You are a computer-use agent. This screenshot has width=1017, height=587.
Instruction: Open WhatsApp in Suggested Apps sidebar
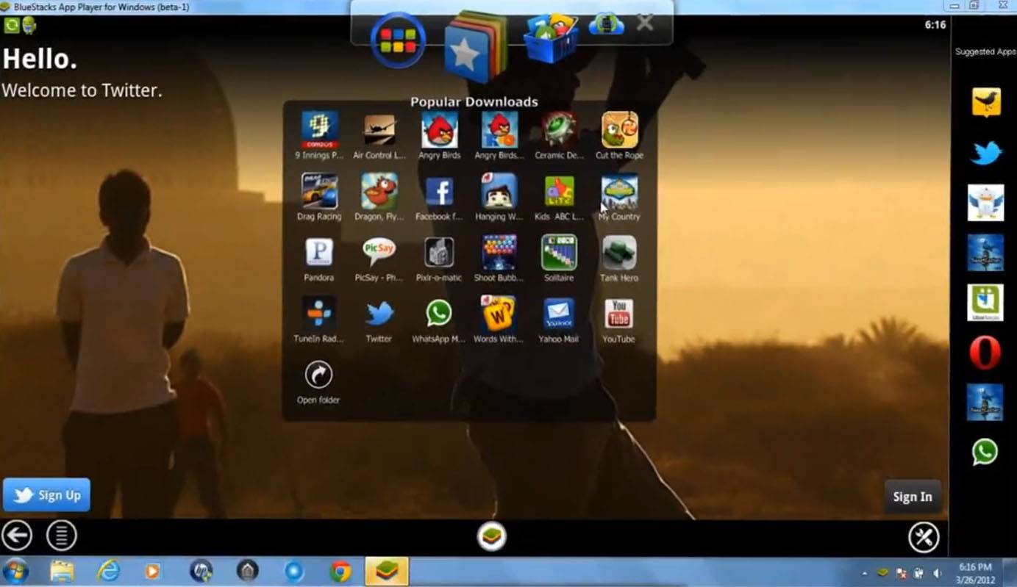(985, 452)
